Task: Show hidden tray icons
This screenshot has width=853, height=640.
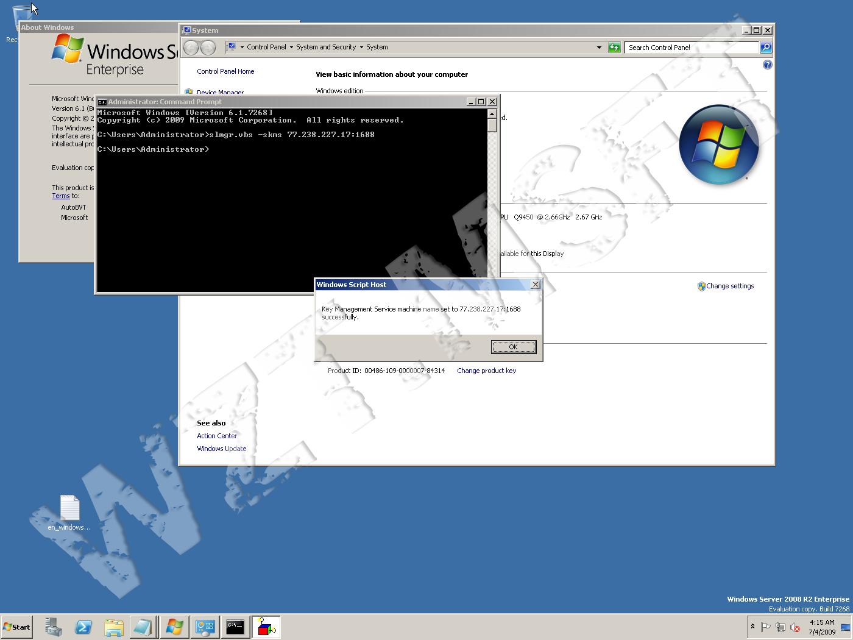Action: pyautogui.click(x=752, y=627)
